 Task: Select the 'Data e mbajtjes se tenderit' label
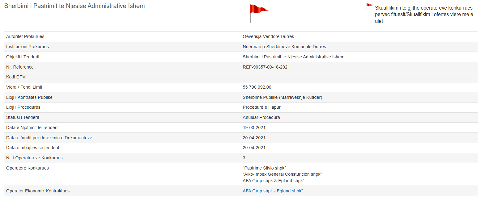(x=32, y=148)
